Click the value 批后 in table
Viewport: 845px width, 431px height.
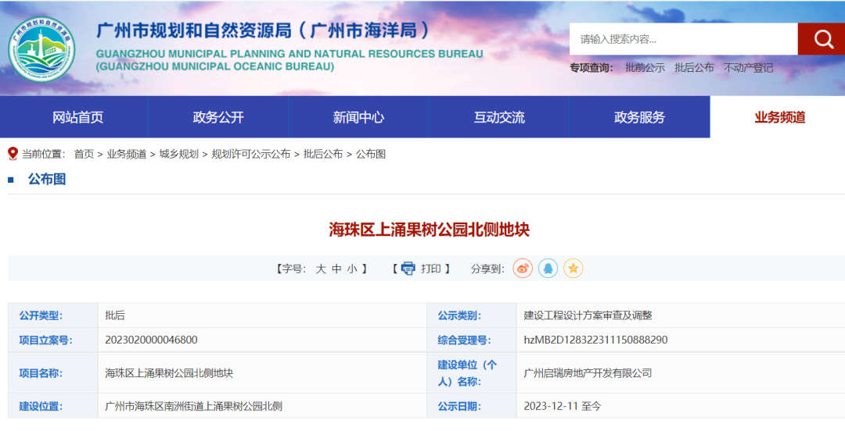click(115, 315)
